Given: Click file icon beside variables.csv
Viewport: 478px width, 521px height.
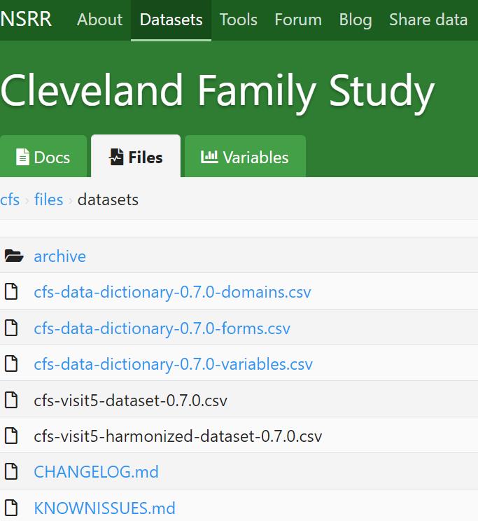Looking at the screenshot, I should click(11, 363).
